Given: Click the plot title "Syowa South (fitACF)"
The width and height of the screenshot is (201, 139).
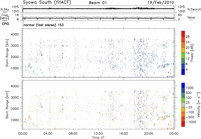Looking at the screenshot, I should (47, 2).
